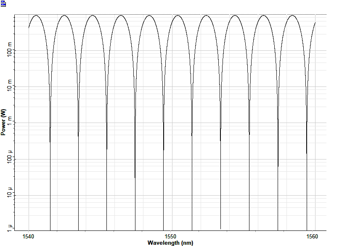The height and width of the screenshot is (246, 342).
Task: Click the 100 m y-axis label
Action: [7, 50]
